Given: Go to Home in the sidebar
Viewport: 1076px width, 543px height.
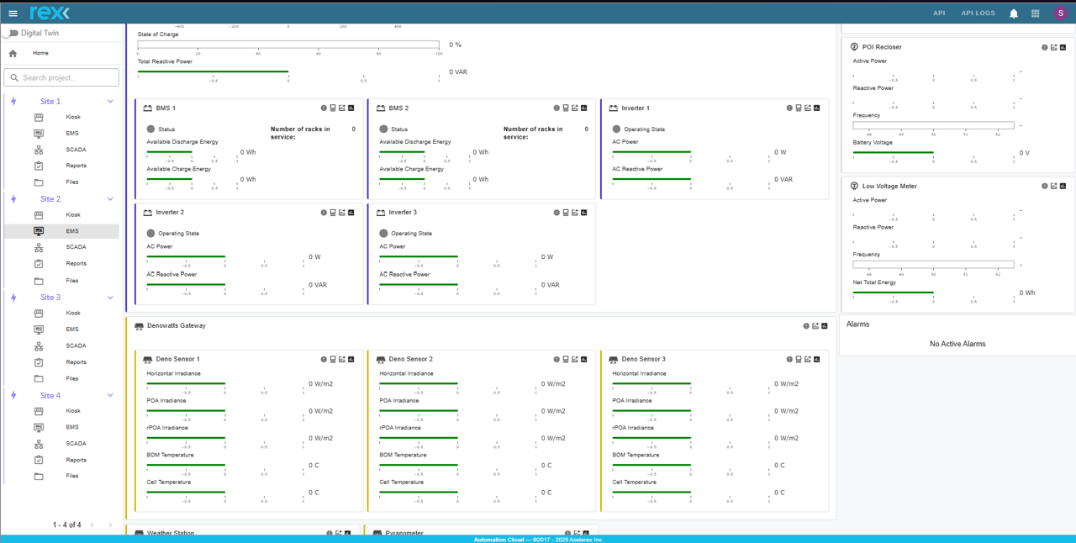Looking at the screenshot, I should coord(40,53).
